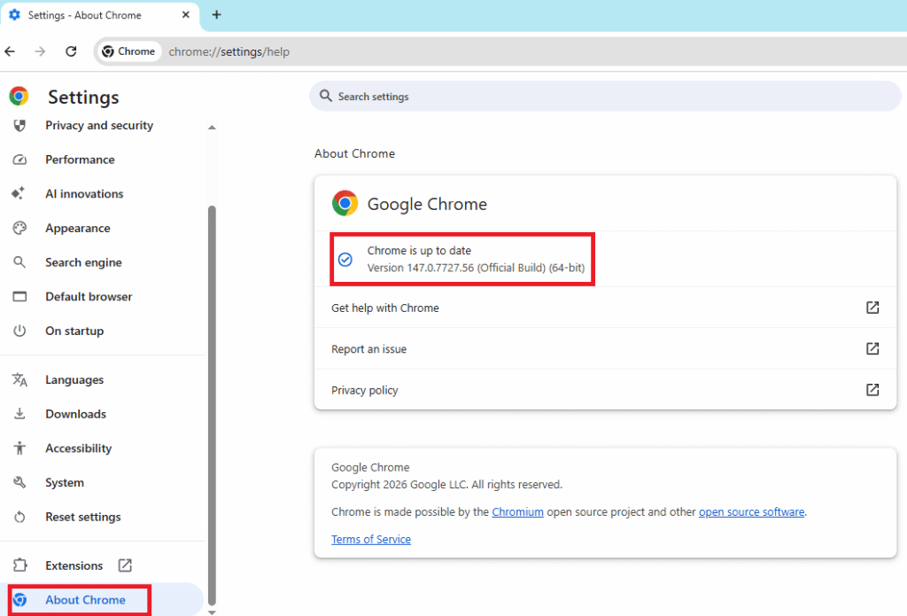Click the Chrome site info chip
907x616 pixels.
click(128, 51)
